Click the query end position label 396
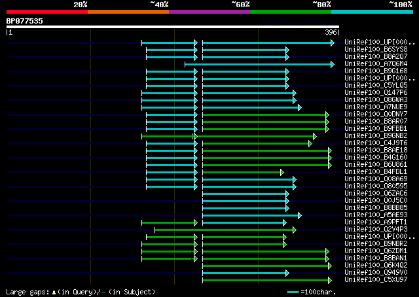 [331, 32]
